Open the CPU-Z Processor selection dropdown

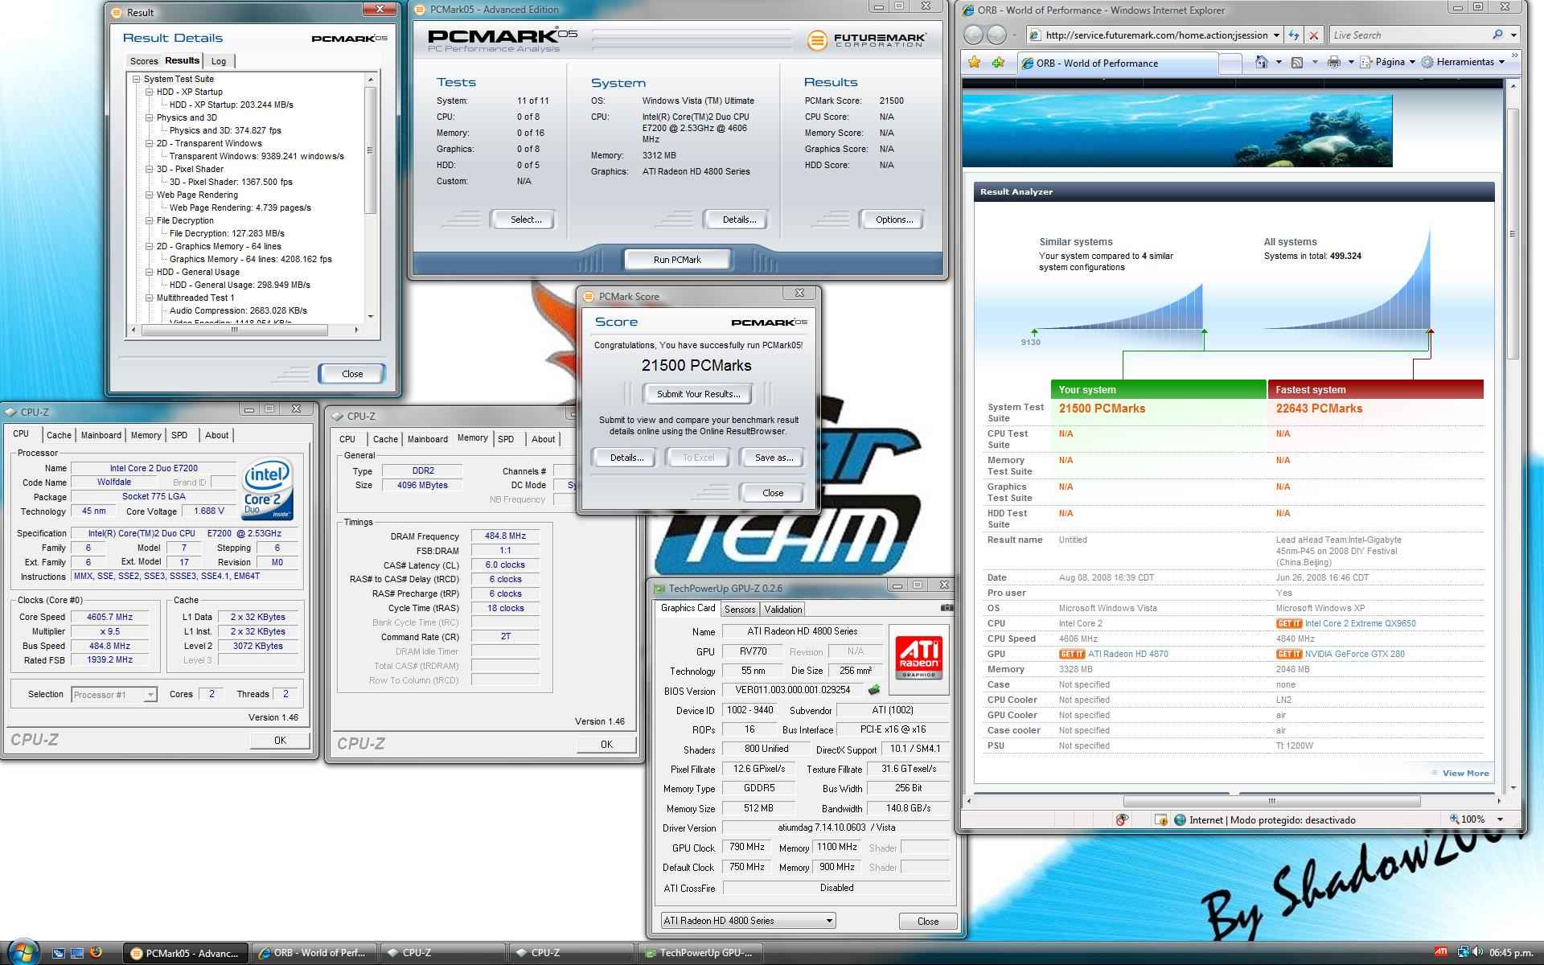[x=150, y=695]
